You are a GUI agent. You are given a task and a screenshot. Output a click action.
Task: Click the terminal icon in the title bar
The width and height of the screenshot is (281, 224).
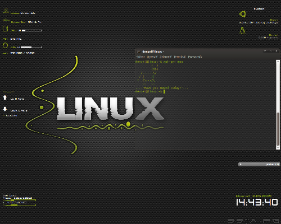pyautogui.click(x=139, y=52)
